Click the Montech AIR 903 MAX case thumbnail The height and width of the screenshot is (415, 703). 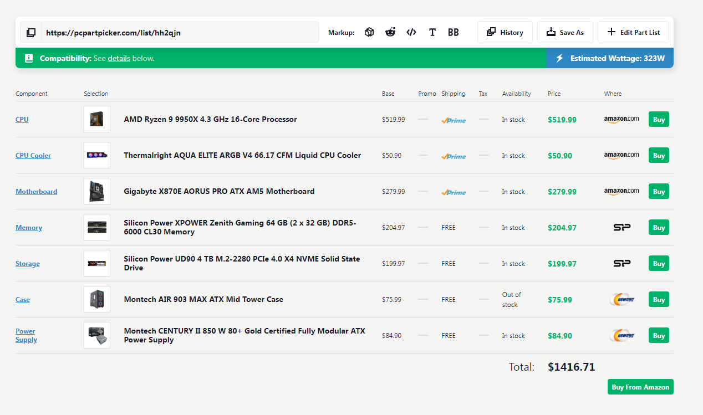pos(97,299)
